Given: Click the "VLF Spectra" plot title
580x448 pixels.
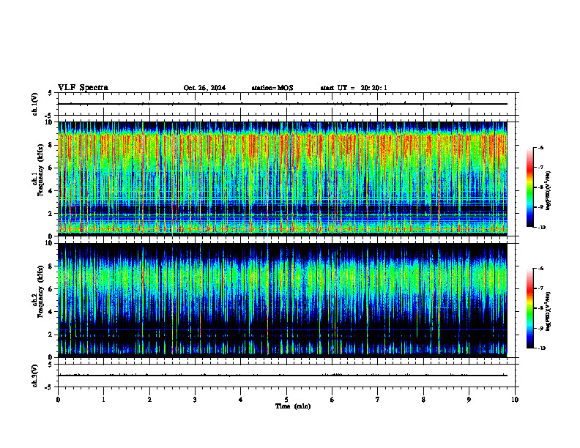Looking at the screenshot, I should (x=83, y=88).
